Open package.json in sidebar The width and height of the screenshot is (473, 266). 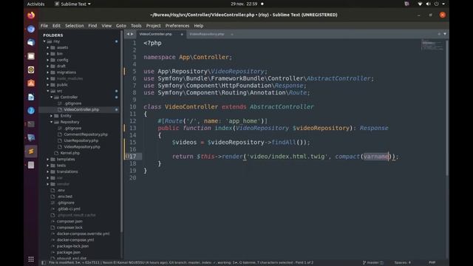pyautogui.click(x=69, y=252)
